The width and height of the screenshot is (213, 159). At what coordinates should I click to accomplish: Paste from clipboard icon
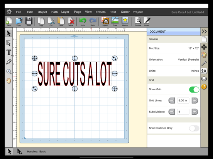click(61, 22)
